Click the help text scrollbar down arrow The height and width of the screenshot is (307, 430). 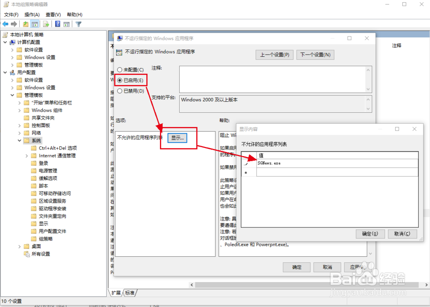click(370, 254)
